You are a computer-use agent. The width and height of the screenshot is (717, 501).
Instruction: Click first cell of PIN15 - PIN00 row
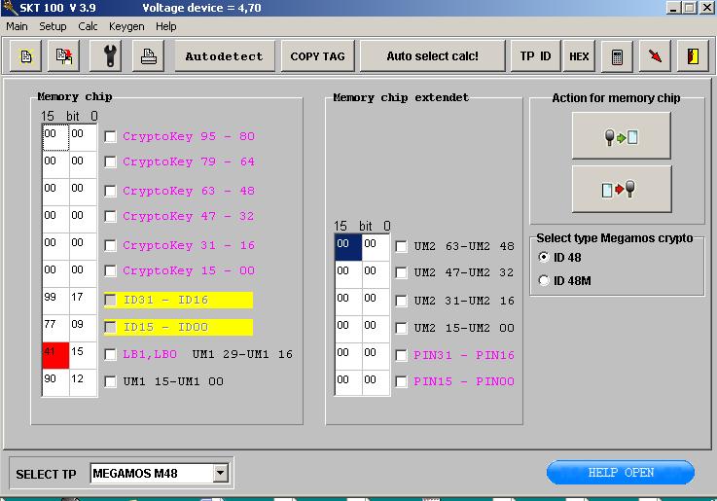tap(348, 383)
